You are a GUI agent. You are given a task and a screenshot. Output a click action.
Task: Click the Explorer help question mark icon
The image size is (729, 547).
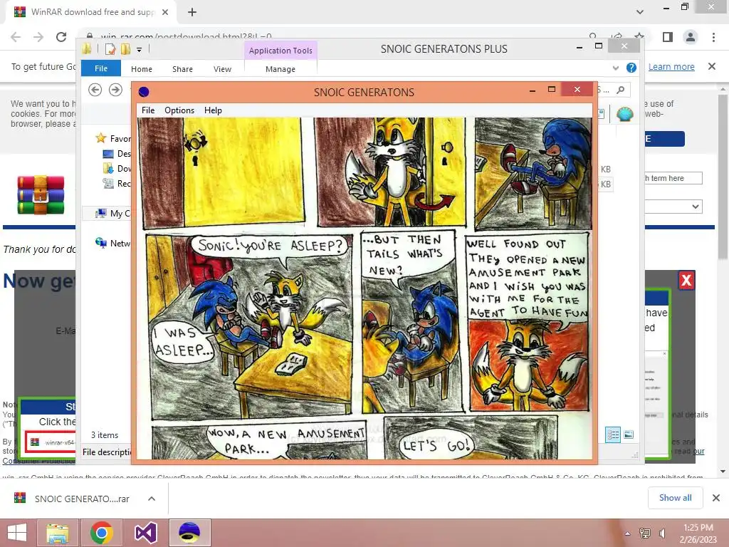[x=631, y=68]
